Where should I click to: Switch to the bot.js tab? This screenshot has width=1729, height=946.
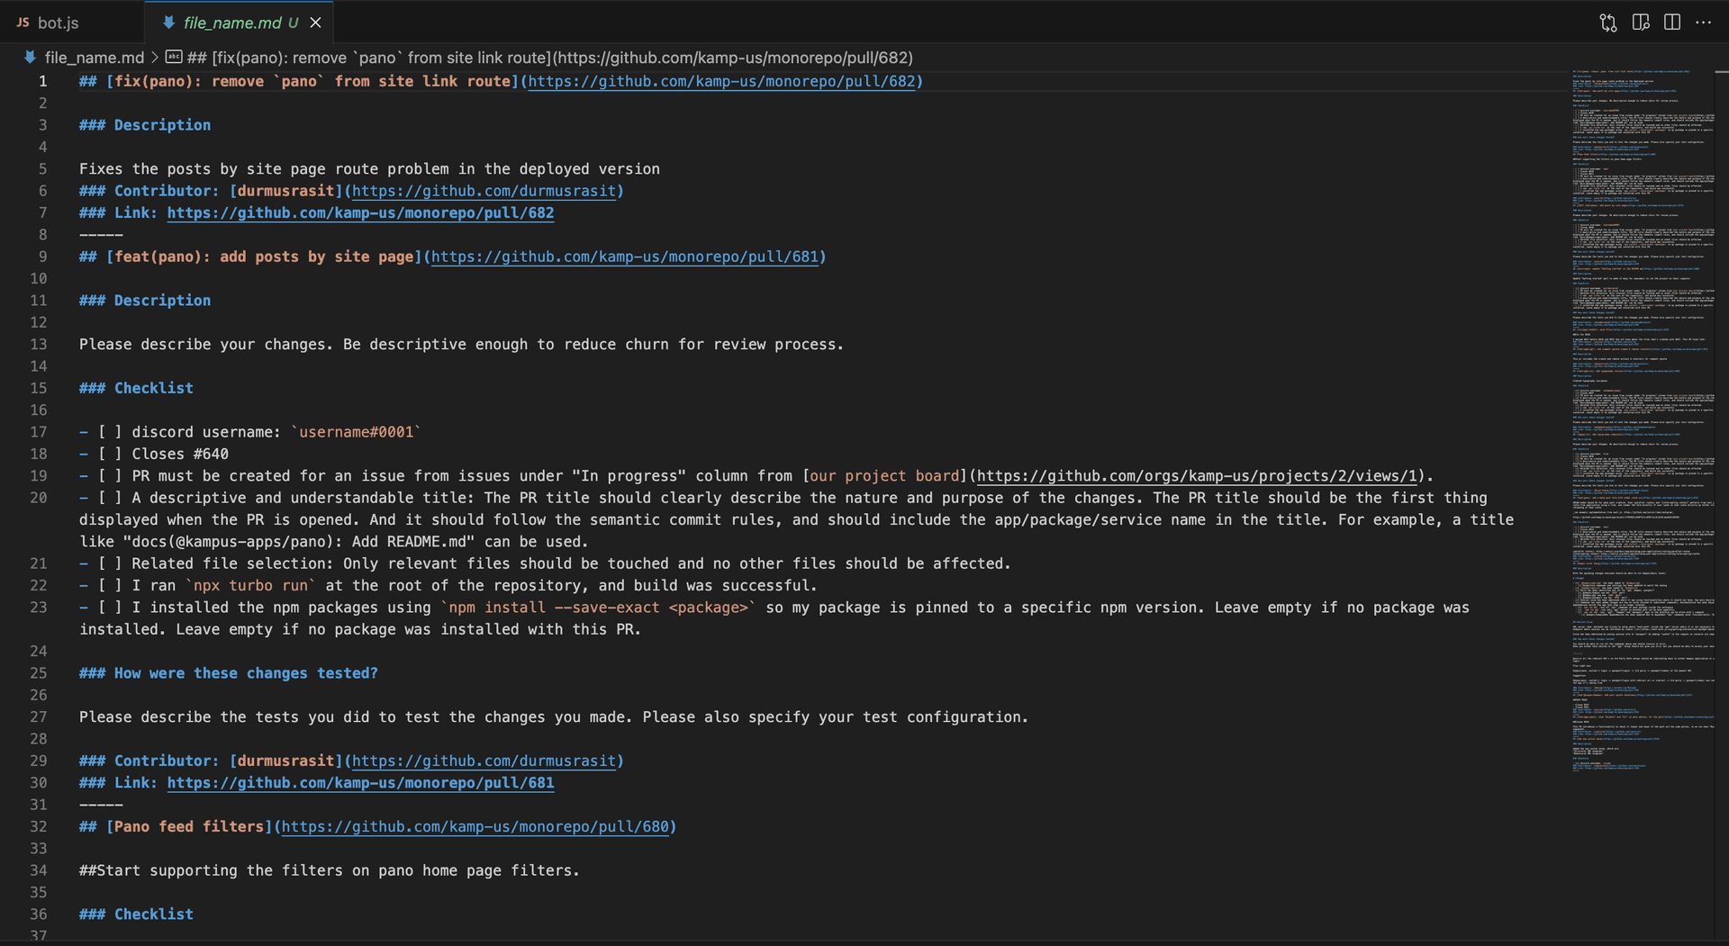[72, 23]
